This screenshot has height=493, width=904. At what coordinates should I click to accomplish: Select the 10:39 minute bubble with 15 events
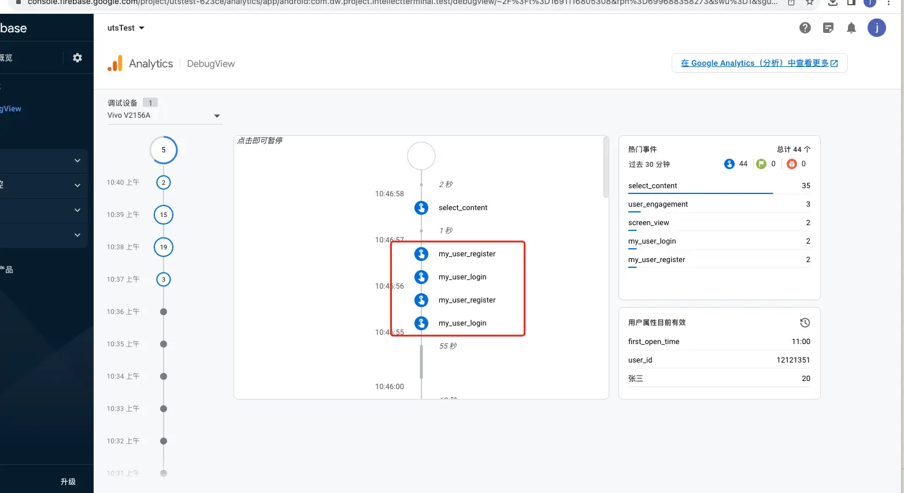pyautogui.click(x=164, y=215)
